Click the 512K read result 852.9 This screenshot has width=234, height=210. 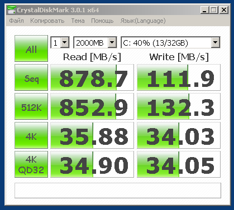[x=92, y=106]
